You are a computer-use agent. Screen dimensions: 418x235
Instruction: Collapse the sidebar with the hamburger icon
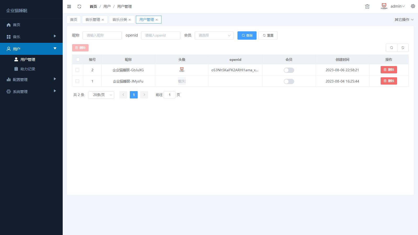[69, 7]
